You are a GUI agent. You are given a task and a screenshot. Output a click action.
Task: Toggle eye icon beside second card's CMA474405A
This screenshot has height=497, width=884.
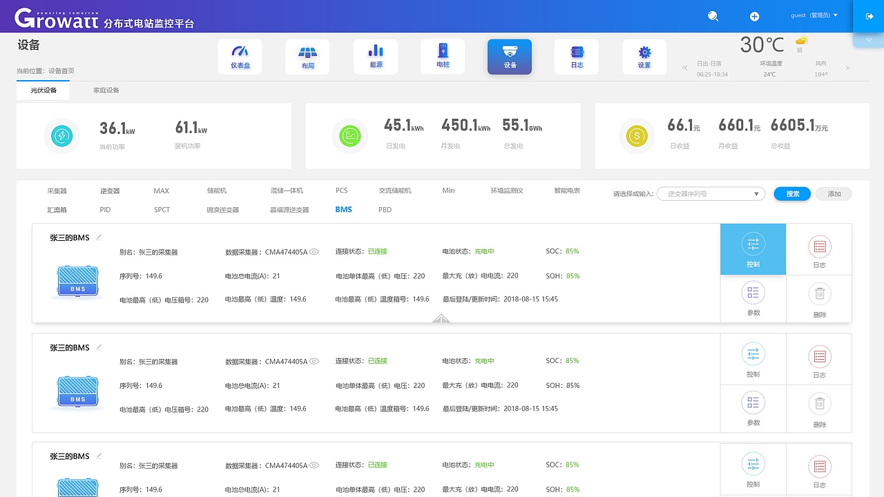[x=314, y=361]
